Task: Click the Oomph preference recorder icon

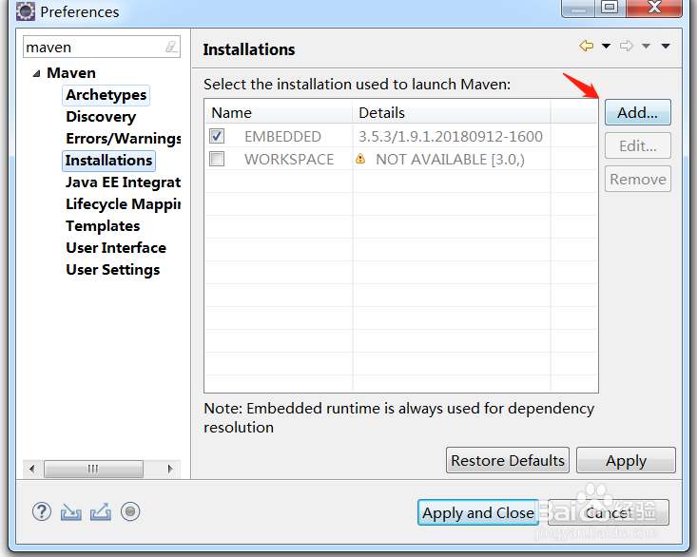Action: [130, 511]
